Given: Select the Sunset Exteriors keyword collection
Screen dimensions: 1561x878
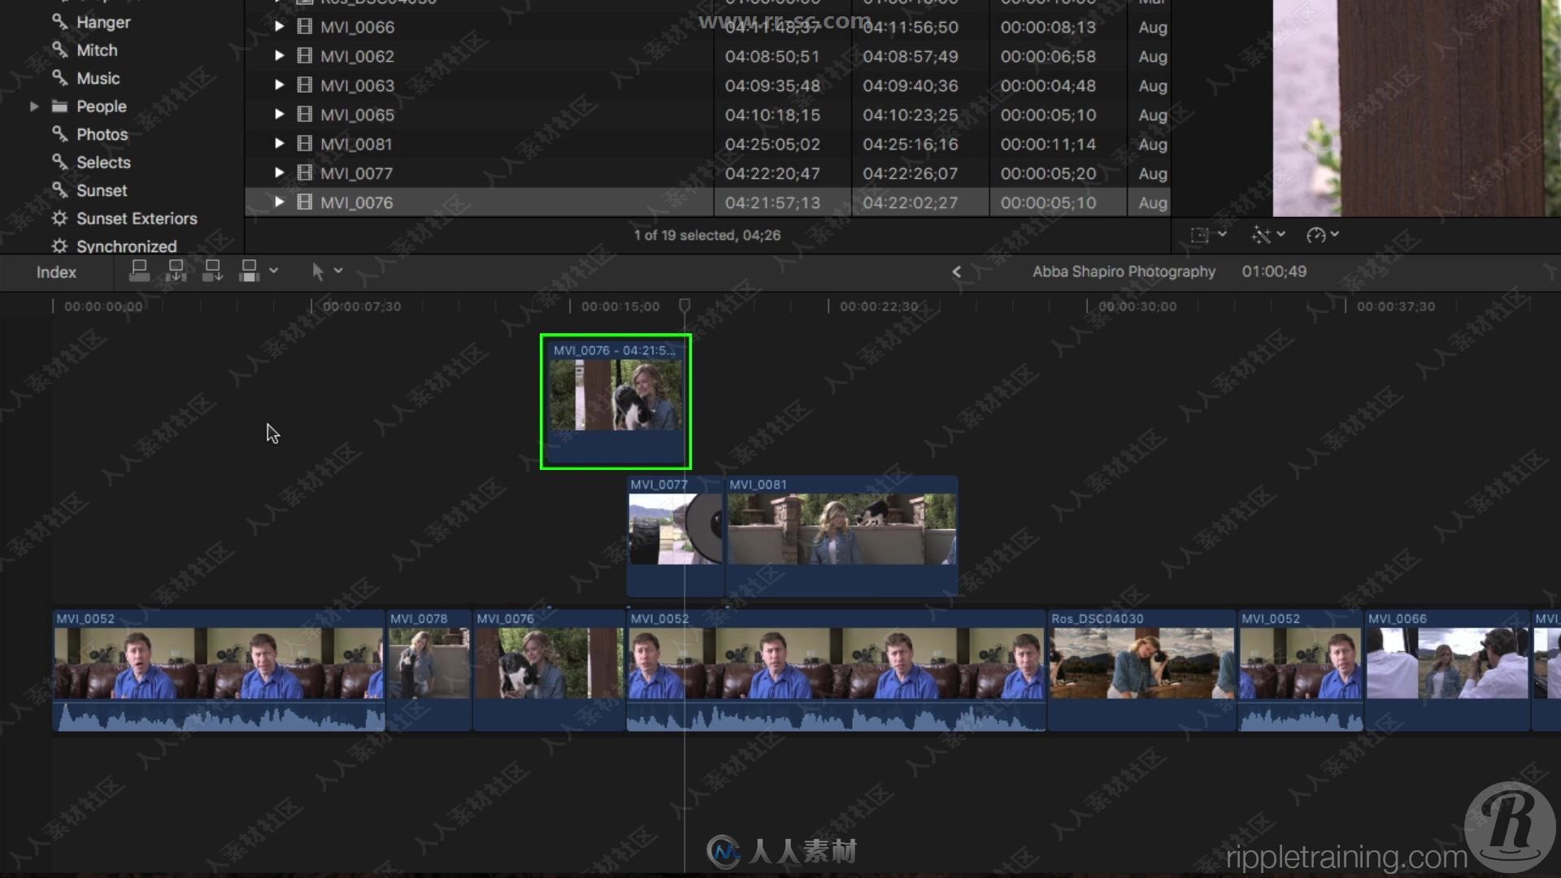Looking at the screenshot, I should [137, 218].
